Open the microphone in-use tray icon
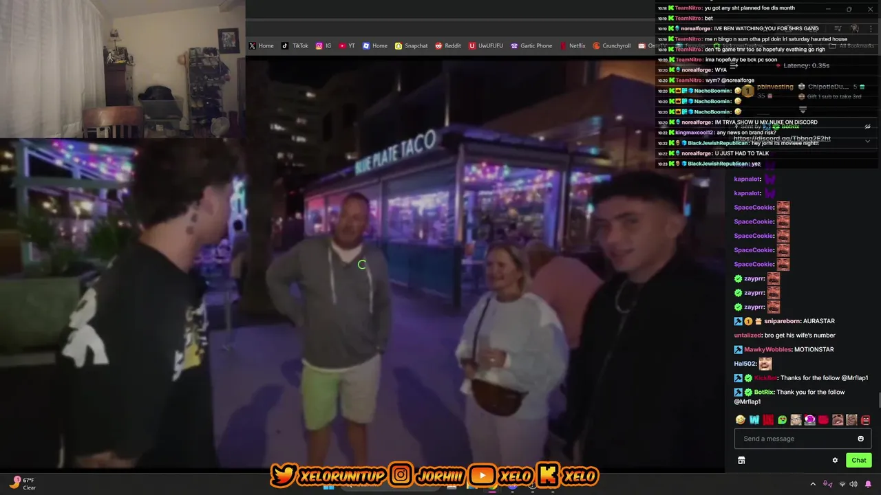881x495 pixels. coord(827,484)
